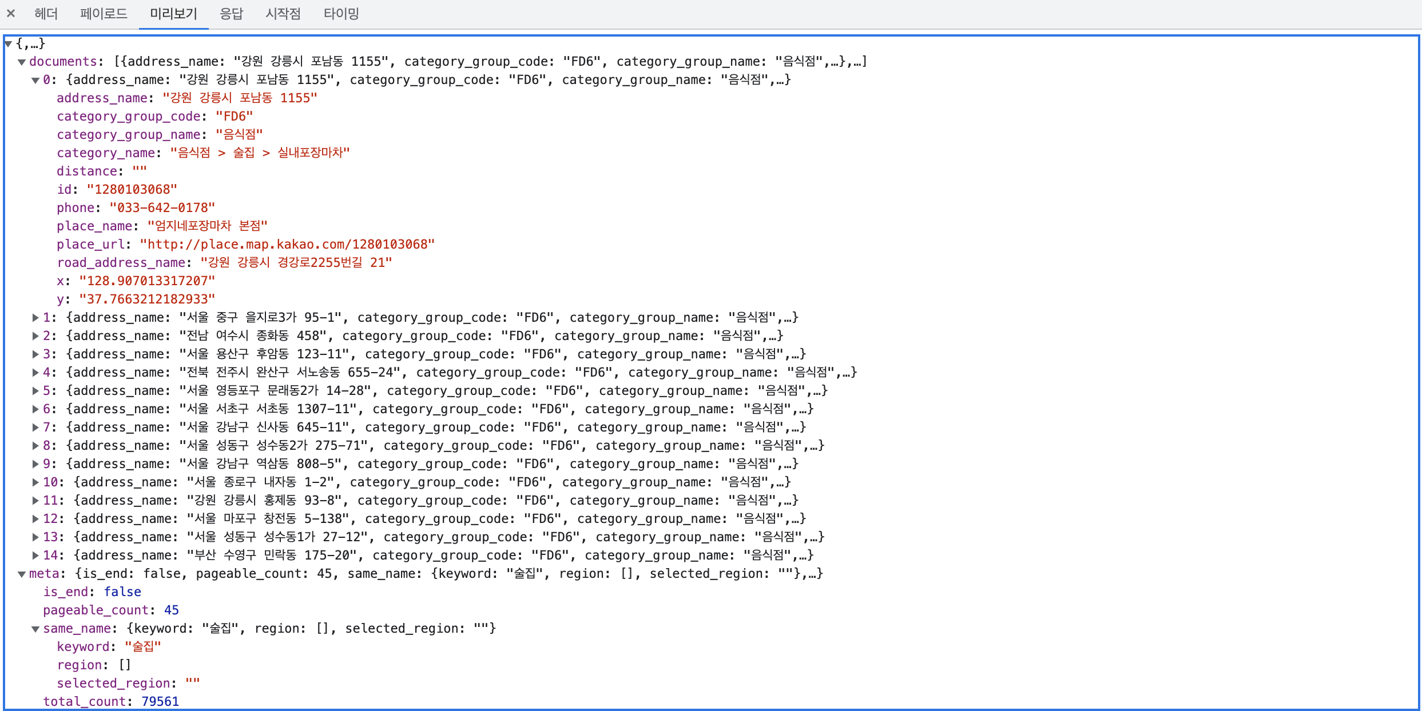Screen dimensions: 1422x711
Task: Switch to the 헤더 tab
Action: tap(46, 13)
